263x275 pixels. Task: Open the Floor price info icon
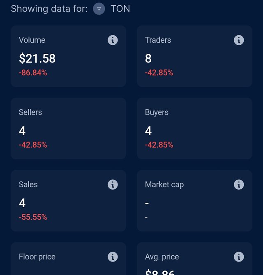click(113, 257)
